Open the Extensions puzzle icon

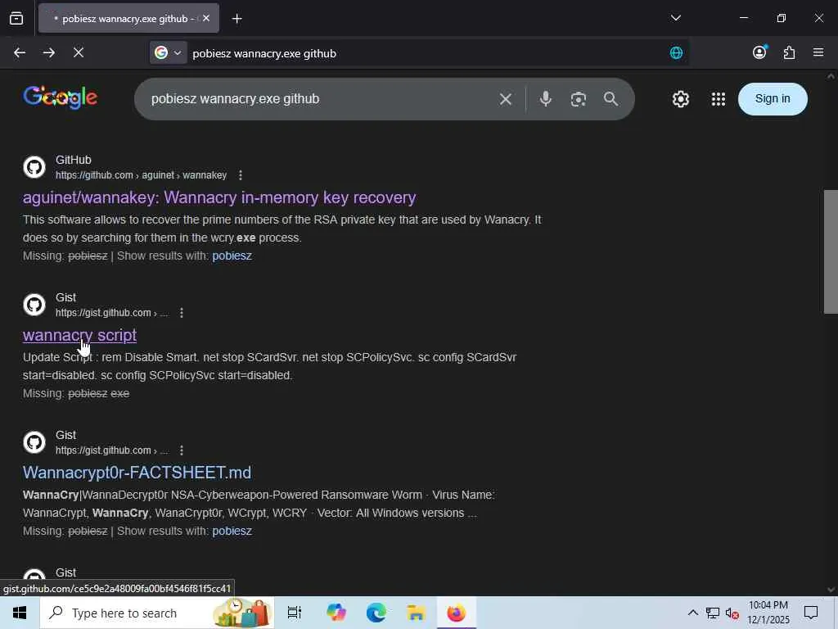(x=789, y=52)
